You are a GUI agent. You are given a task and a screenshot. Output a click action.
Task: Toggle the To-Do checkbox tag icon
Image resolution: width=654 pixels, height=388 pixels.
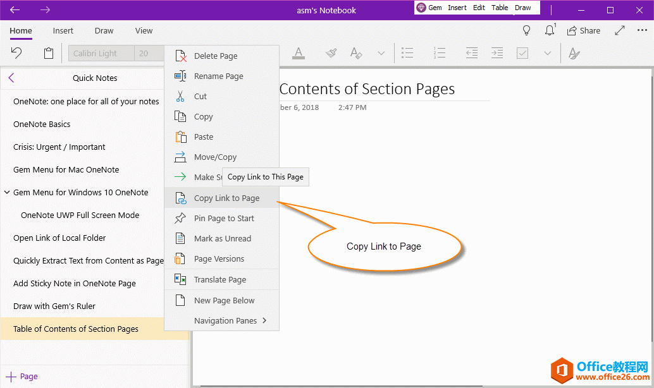[x=522, y=54]
